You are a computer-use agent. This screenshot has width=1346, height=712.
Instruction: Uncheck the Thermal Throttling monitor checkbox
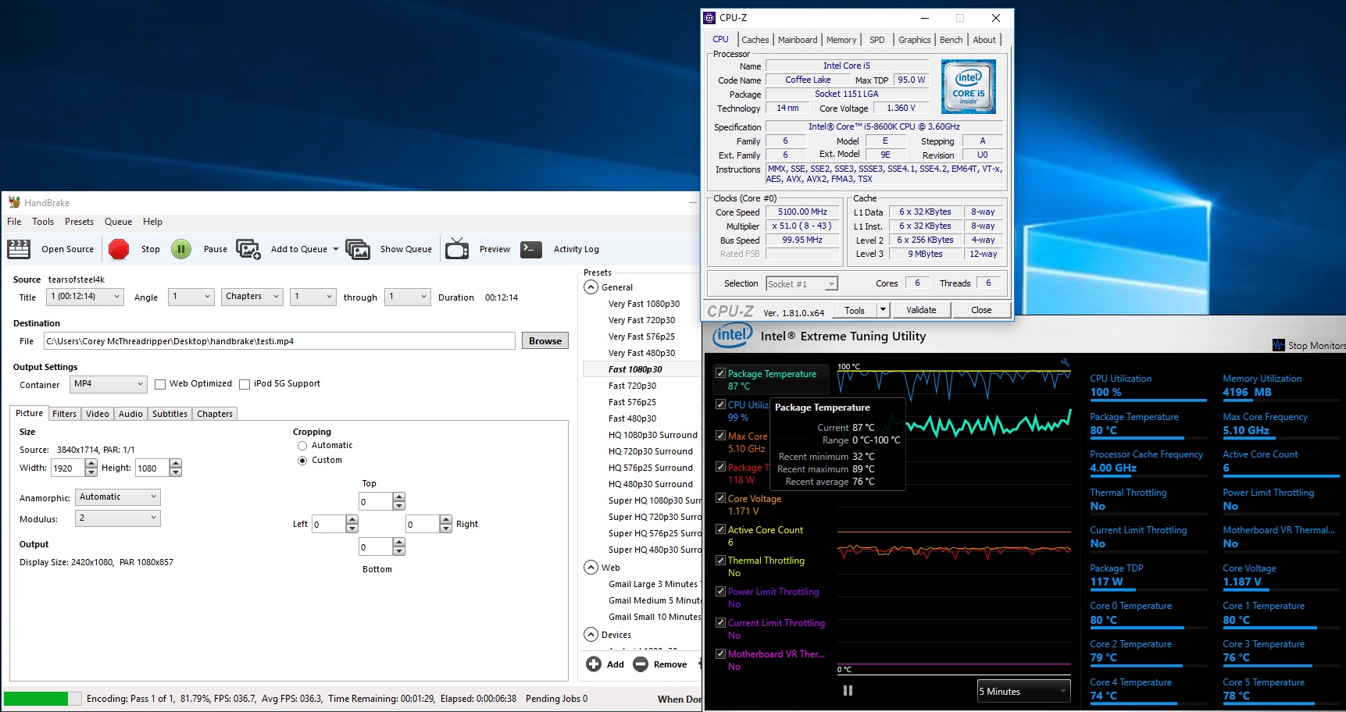click(x=720, y=560)
